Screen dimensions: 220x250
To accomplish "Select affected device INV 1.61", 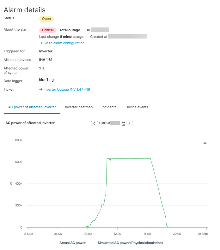I will point(46,60).
